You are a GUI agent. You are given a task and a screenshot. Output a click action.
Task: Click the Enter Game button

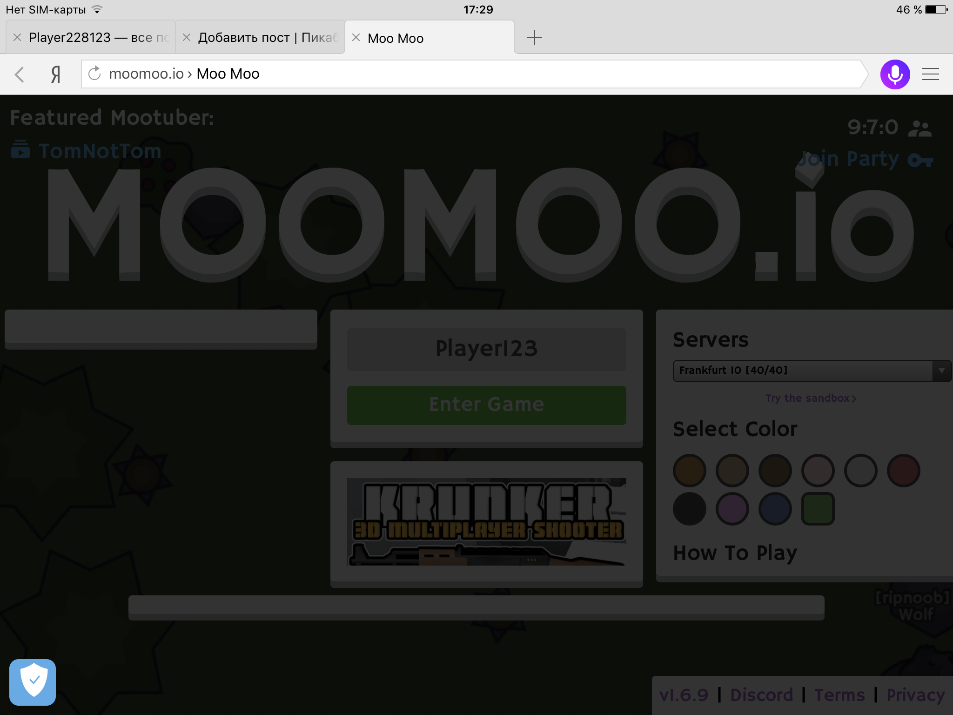[x=487, y=404]
